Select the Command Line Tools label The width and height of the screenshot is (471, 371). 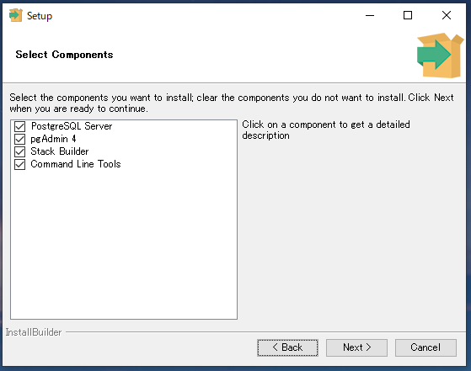point(76,164)
